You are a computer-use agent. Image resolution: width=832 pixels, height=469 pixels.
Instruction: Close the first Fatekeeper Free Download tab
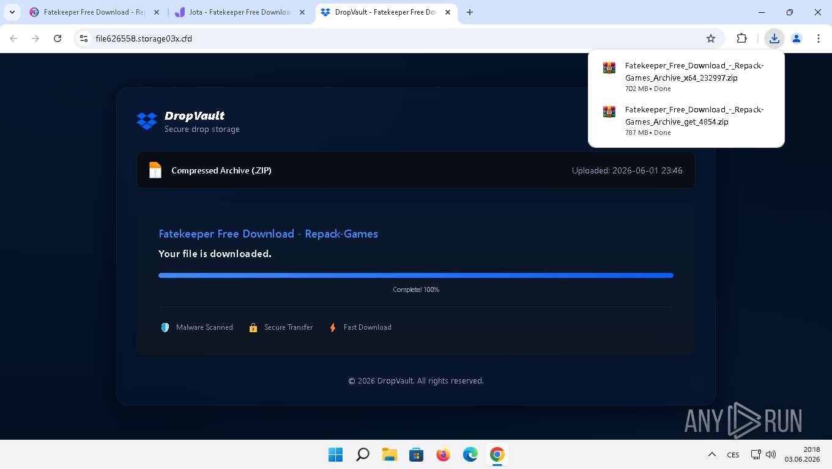pos(156,12)
